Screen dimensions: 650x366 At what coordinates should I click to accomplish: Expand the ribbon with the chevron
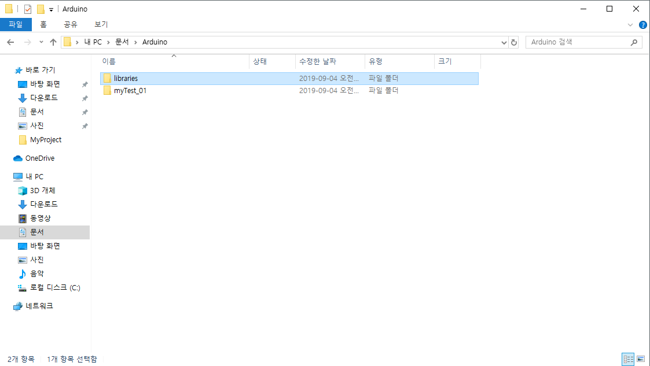click(x=630, y=25)
